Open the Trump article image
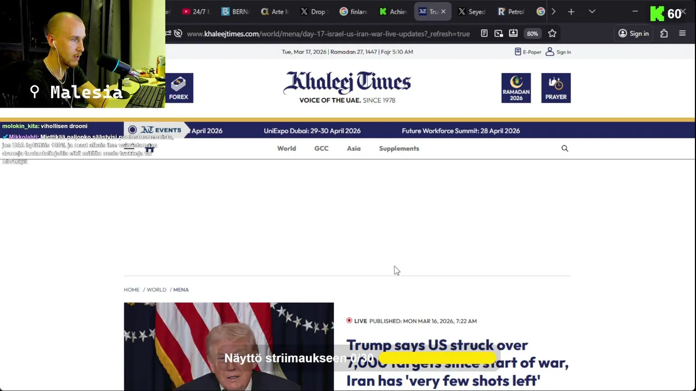Image resolution: width=696 pixels, height=391 pixels. click(x=229, y=346)
